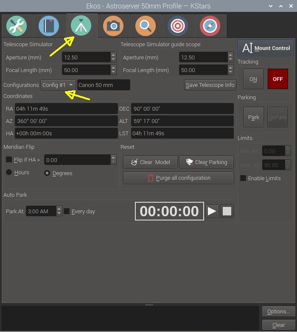Stop the auto park timer
This screenshot has width=297, height=332.
point(227,211)
